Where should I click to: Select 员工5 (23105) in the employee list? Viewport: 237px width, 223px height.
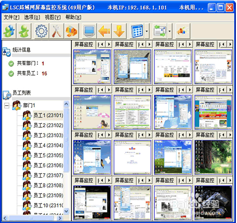pos(48,155)
